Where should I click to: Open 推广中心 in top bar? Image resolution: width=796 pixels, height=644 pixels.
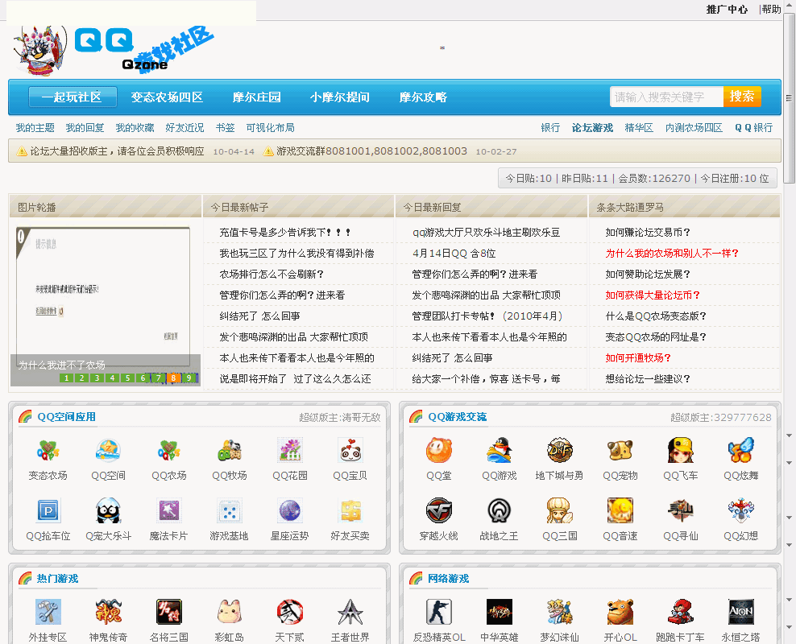(727, 9)
